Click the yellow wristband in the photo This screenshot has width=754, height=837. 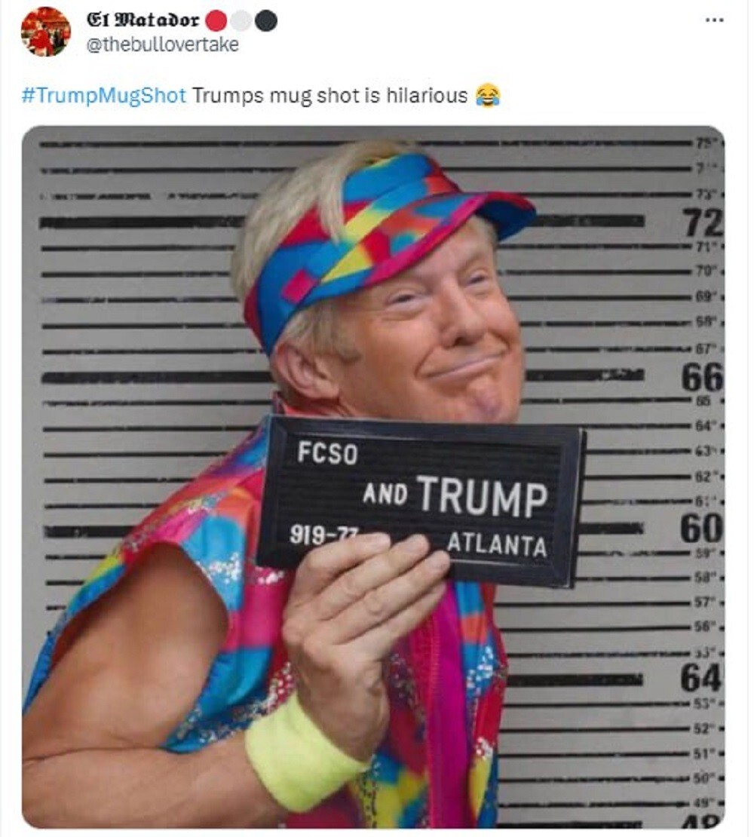[x=304, y=754]
